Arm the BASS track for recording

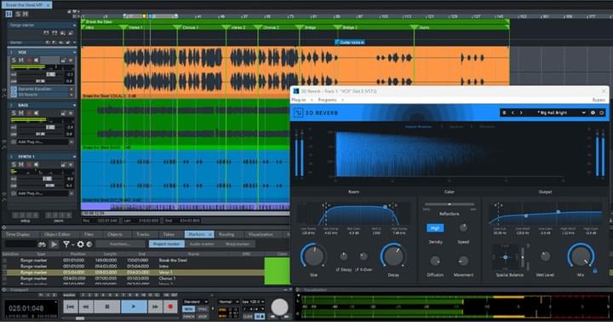click(29, 113)
